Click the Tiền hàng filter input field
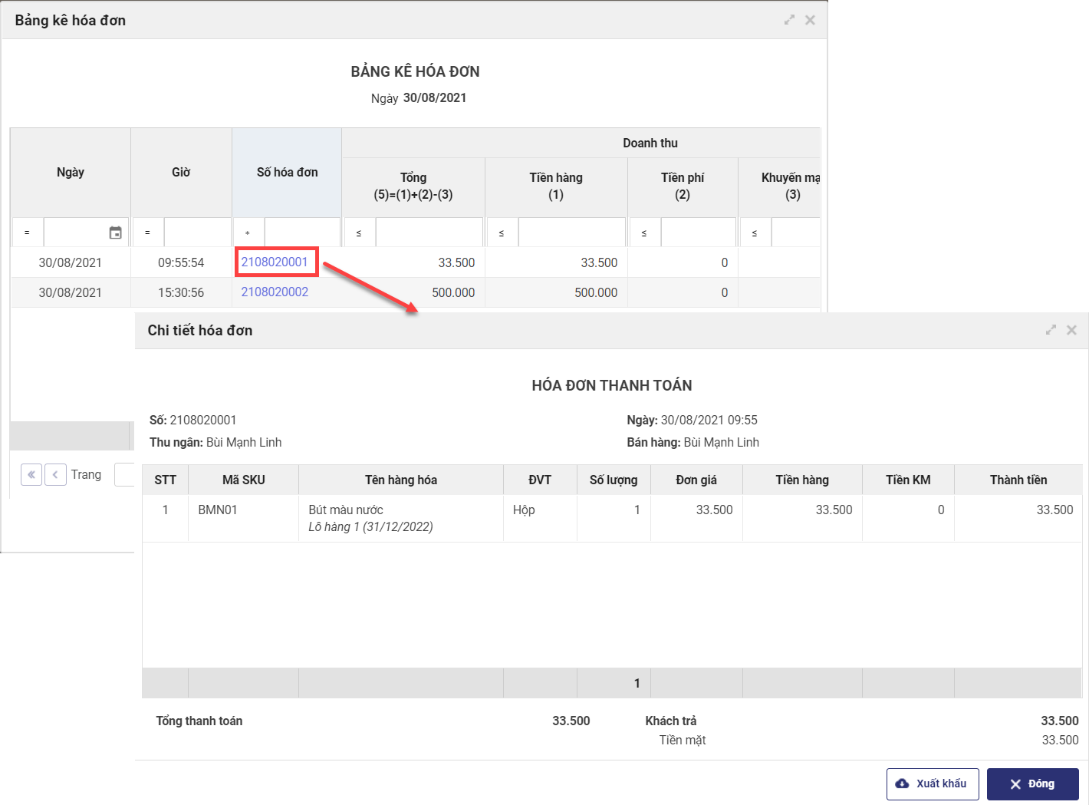This screenshot has height=805, width=1089. point(572,233)
